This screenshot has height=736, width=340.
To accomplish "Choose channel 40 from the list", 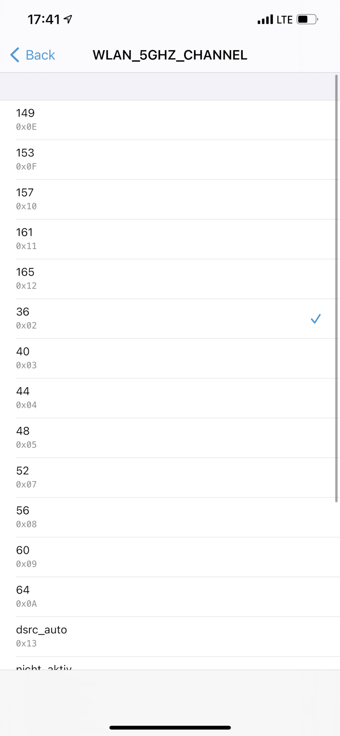I will (x=170, y=358).
